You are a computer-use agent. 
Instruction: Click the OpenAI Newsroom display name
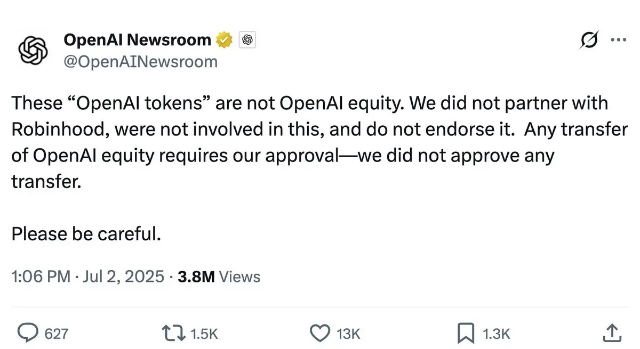(137, 39)
